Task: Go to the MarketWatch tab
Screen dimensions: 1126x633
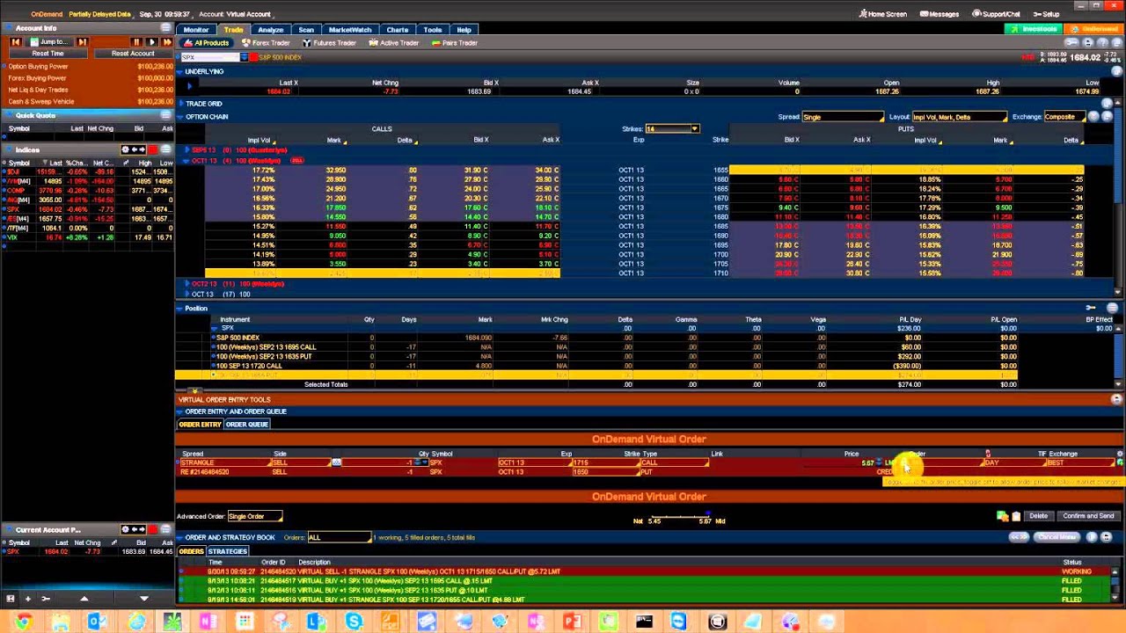Action: tap(350, 30)
